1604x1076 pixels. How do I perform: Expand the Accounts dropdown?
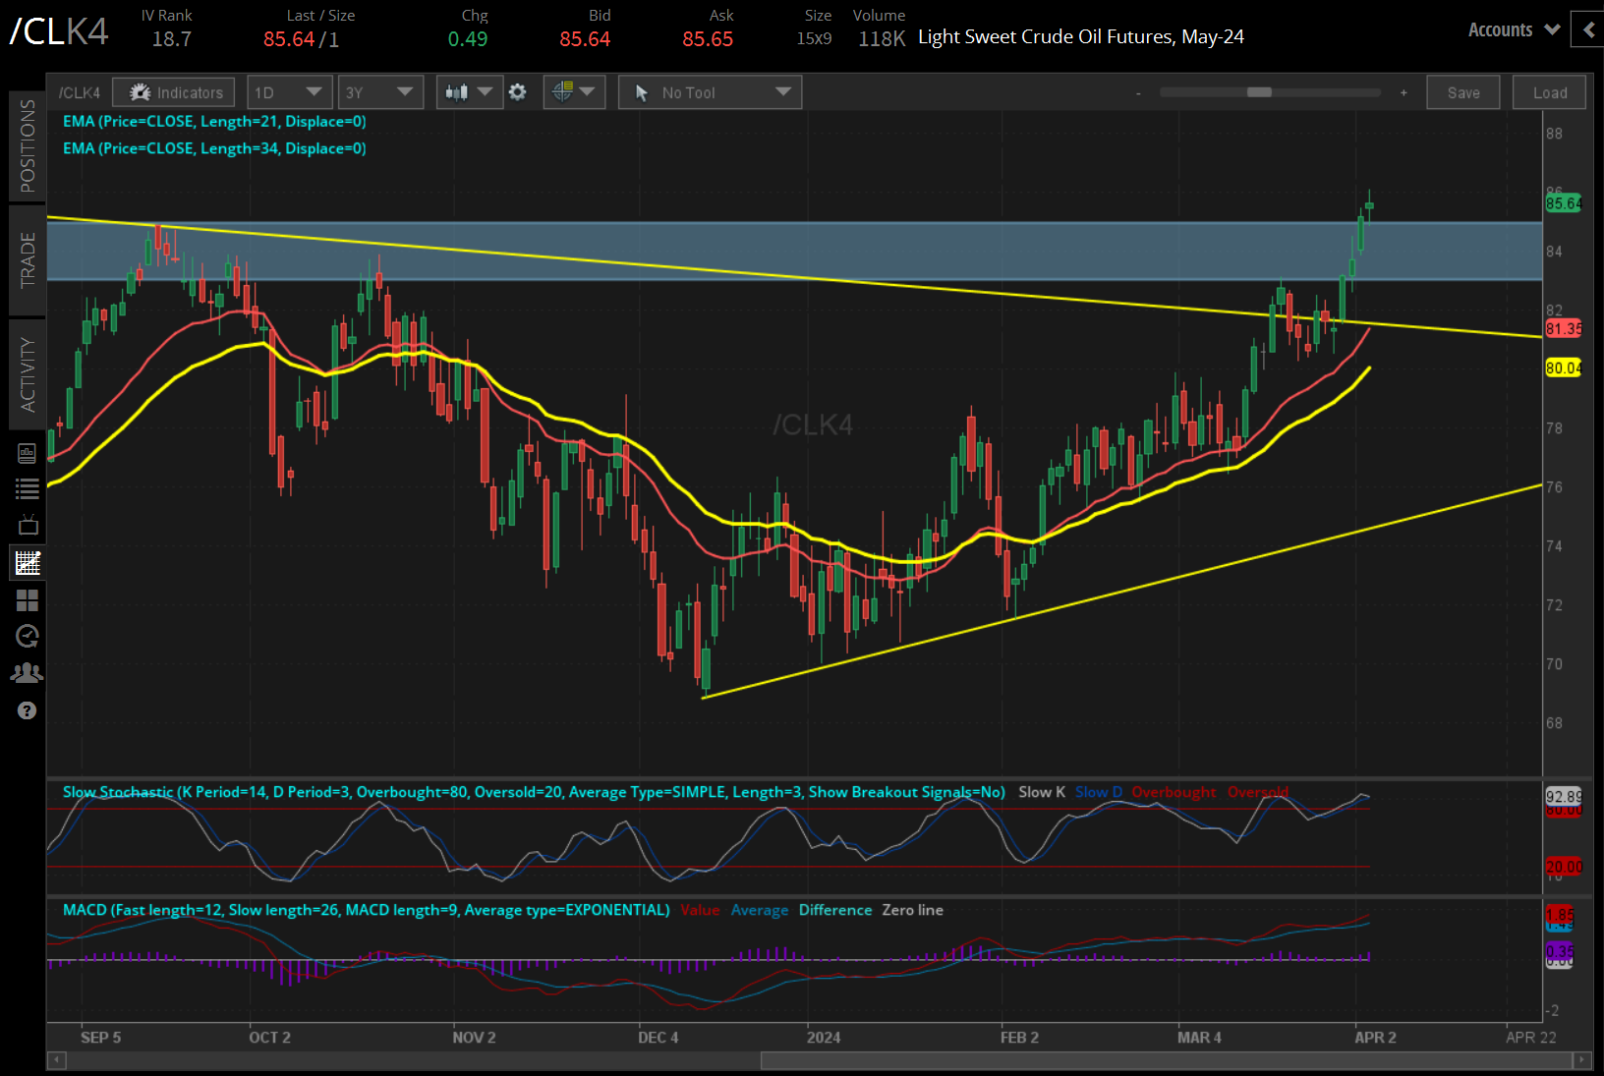(1514, 30)
